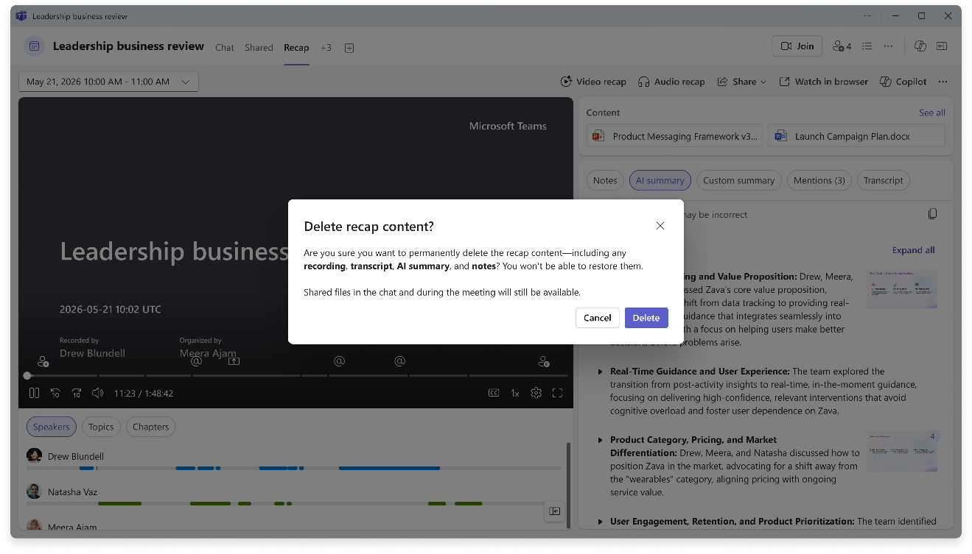This screenshot has height=554, width=972.
Task: Switch to the Shared tab
Action: tap(259, 47)
